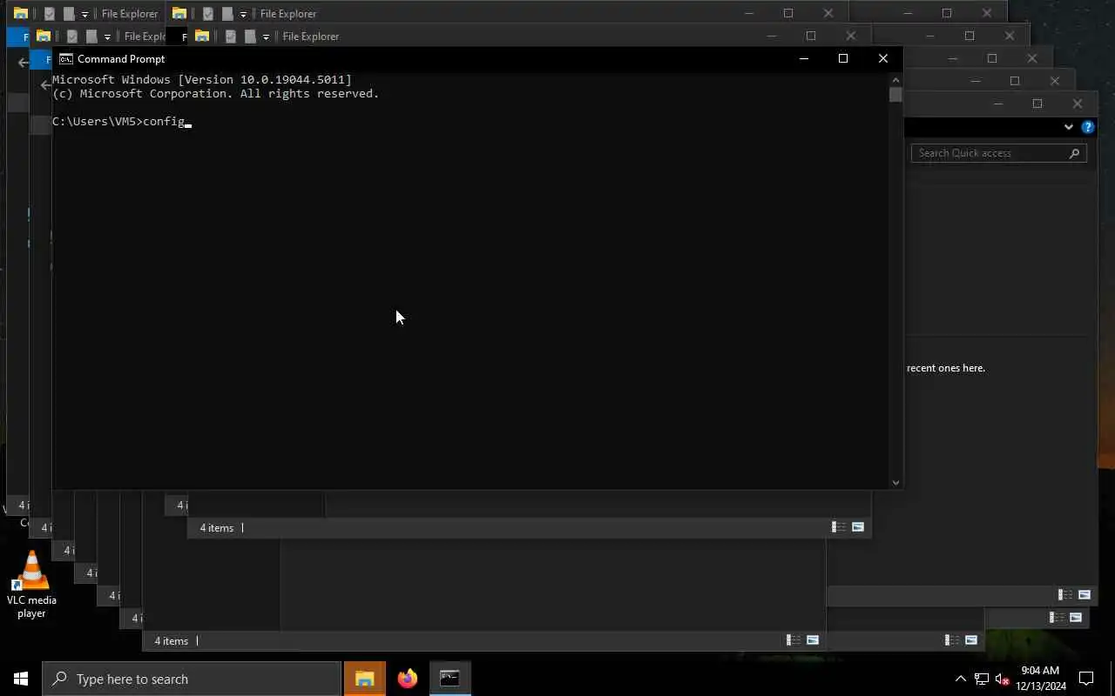Click the command line showing C:\Users\VM5>config
This screenshot has height=696, width=1115.
(122, 122)
